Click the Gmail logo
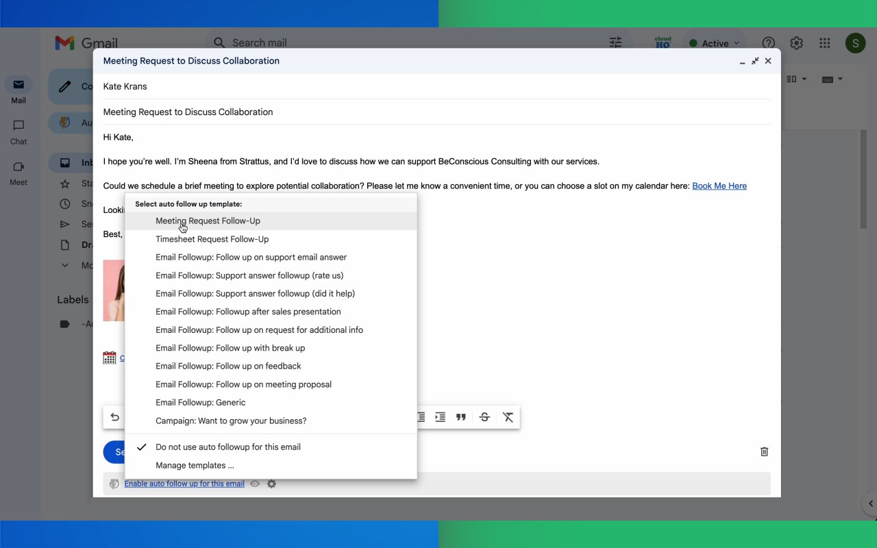 coord(86,43)
